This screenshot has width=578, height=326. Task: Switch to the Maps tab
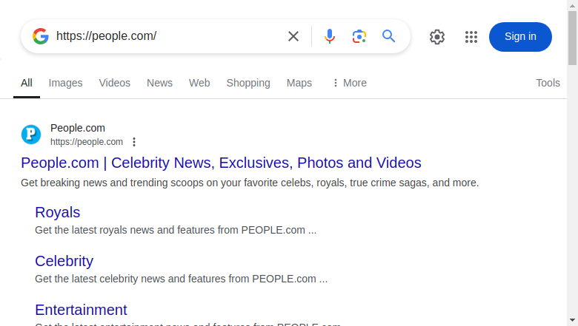pyautogui.click(x=299, y=83)
